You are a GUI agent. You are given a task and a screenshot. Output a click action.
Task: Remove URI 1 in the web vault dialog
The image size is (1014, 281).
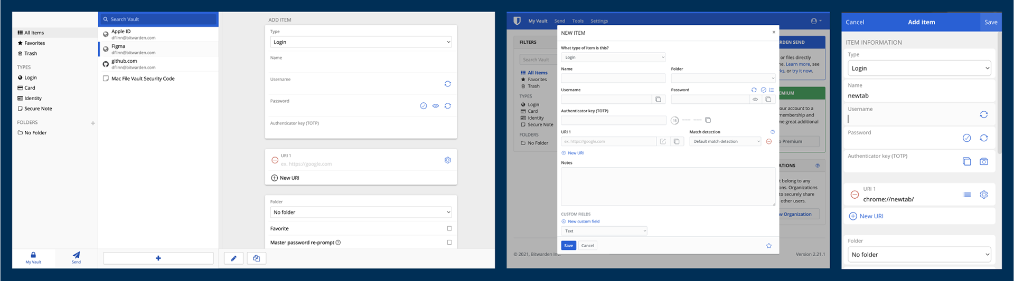(768, 141)
